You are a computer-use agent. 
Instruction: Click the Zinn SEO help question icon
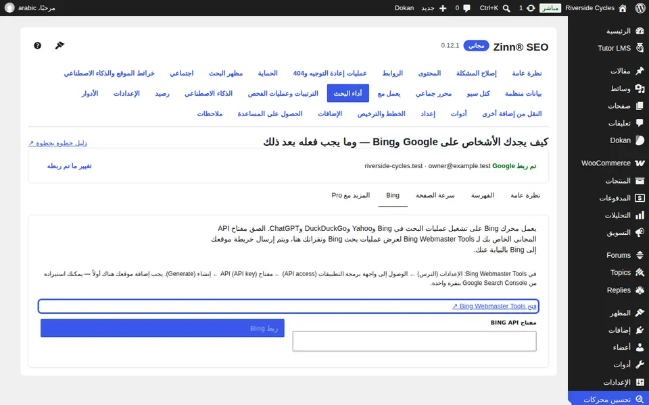[37, 45]
